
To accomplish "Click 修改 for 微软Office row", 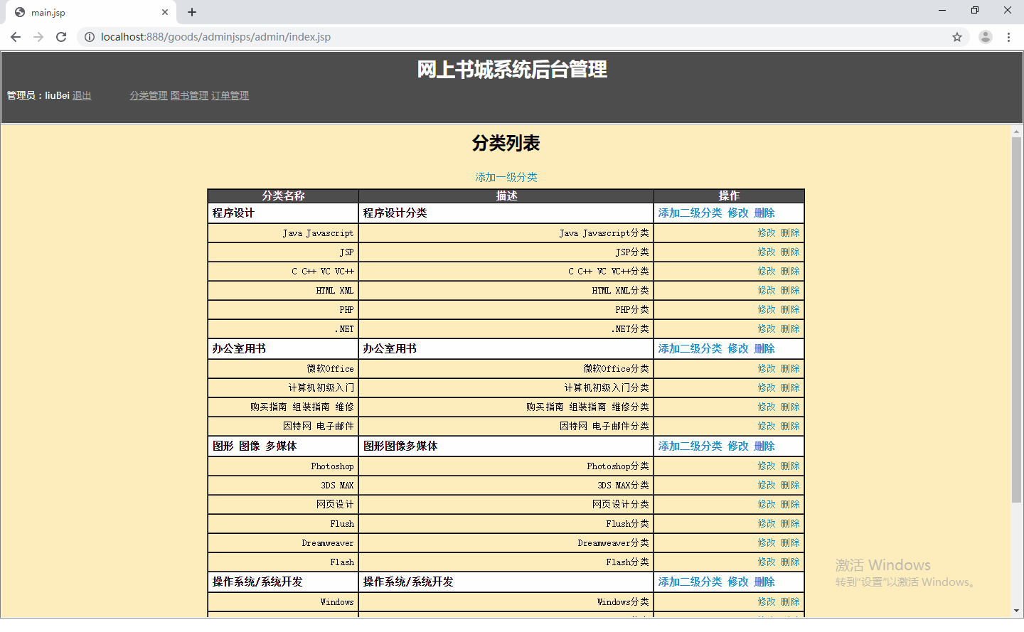I will [x=767, y=368].
